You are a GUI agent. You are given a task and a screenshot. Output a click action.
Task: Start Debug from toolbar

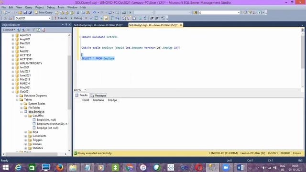coord(76,18)
